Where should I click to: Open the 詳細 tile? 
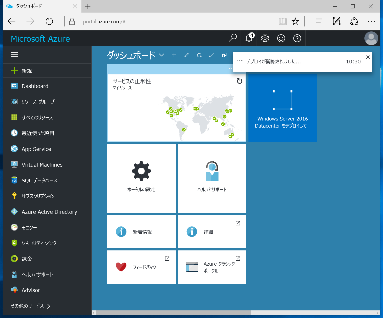[212, 232]
